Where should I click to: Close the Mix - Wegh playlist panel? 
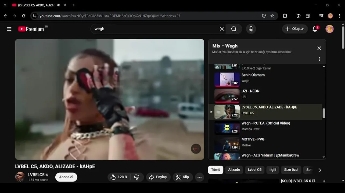click(x=319, y=48)
